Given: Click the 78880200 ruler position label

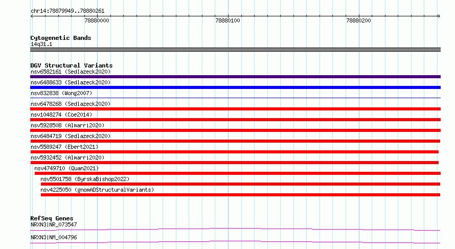Looking at the screenshot, I should [x=359, y=20].
